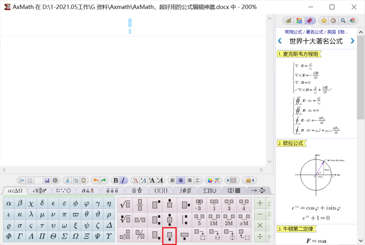Open the color palette on the toolbar
Viewport: 365px width, 245px height.
click(x=210, y=180)
